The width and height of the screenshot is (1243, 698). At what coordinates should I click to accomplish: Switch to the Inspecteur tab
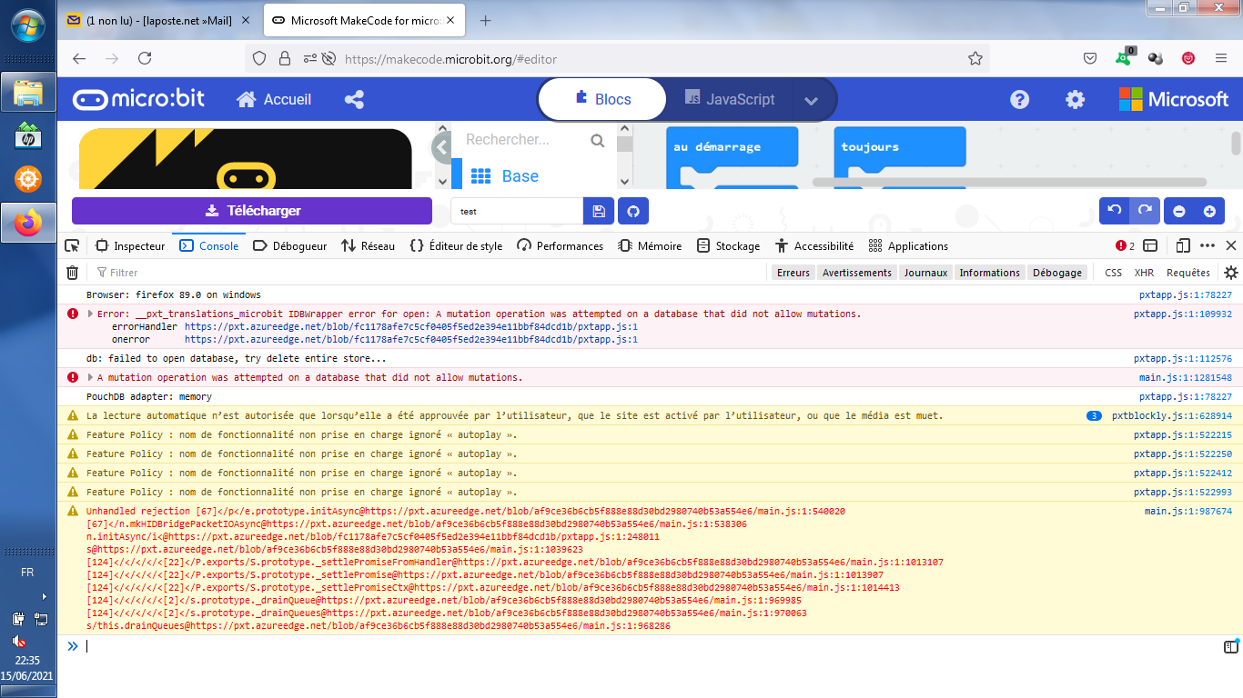coord(130,246)
